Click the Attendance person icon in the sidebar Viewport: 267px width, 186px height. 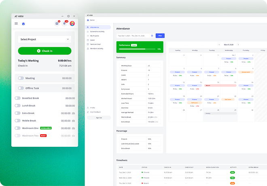[x=88, y=27]
